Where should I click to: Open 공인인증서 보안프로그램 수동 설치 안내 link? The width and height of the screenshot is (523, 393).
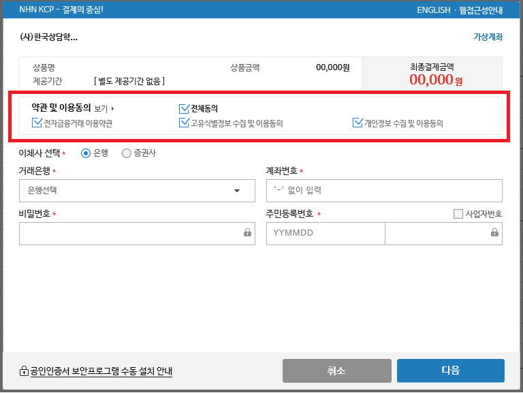101,371
